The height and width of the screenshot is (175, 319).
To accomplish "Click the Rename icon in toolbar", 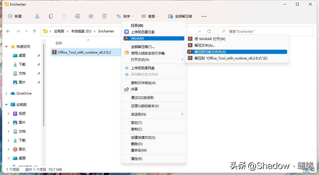I will tap(78, 16).
